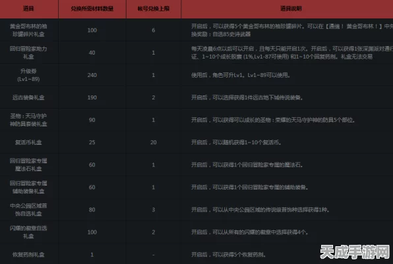Image resolution: width=393 pixels, height=264 pixels.
Task: Click quantity 40 in 回归冒险家助力礼盒 row
Action: 92,53
